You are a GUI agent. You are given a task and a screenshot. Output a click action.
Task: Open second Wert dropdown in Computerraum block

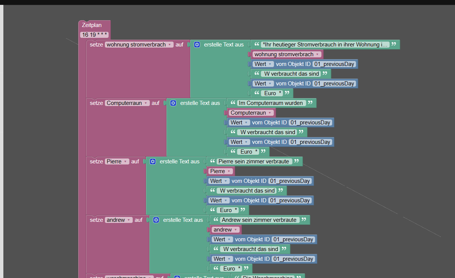[240, 142]
